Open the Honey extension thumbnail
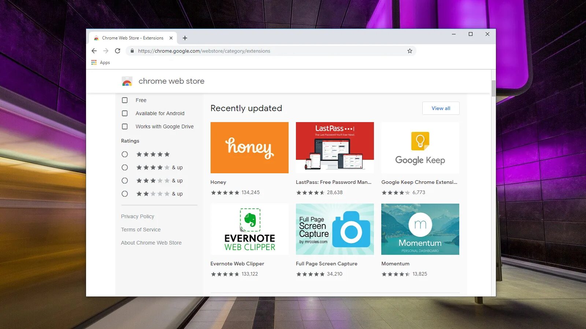Screen dimensions: 586x329 point(249,148)
